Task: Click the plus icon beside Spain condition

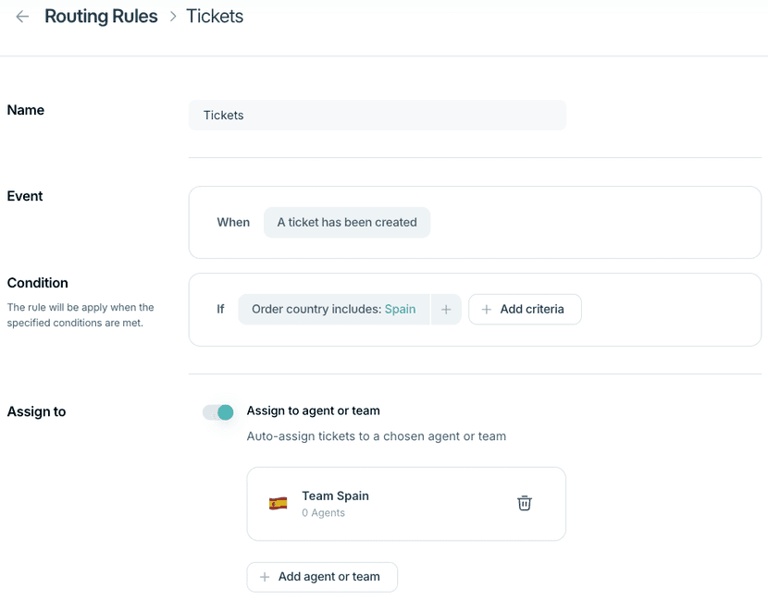Action: click(446, 310)
